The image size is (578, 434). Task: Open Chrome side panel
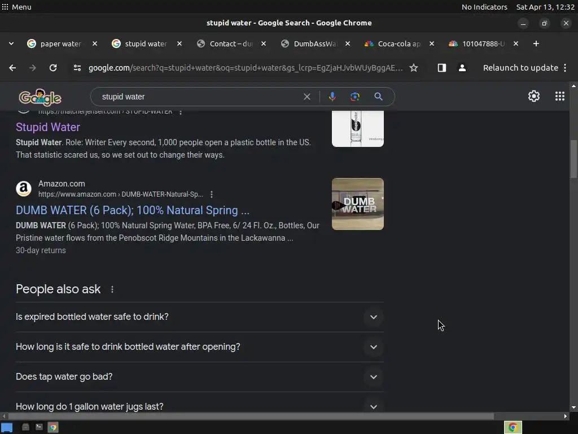(x=441, y=68)
